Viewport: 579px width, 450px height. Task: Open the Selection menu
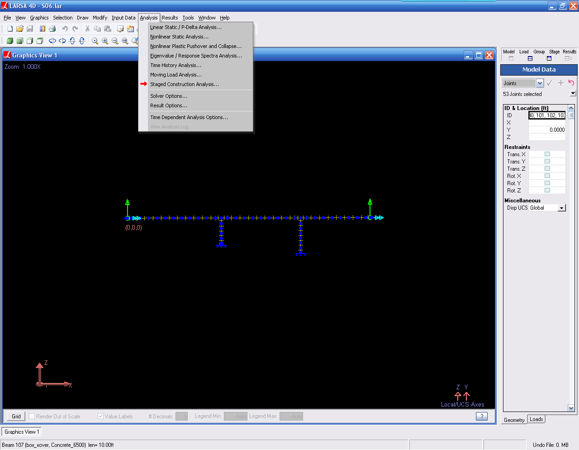[63, 18]
